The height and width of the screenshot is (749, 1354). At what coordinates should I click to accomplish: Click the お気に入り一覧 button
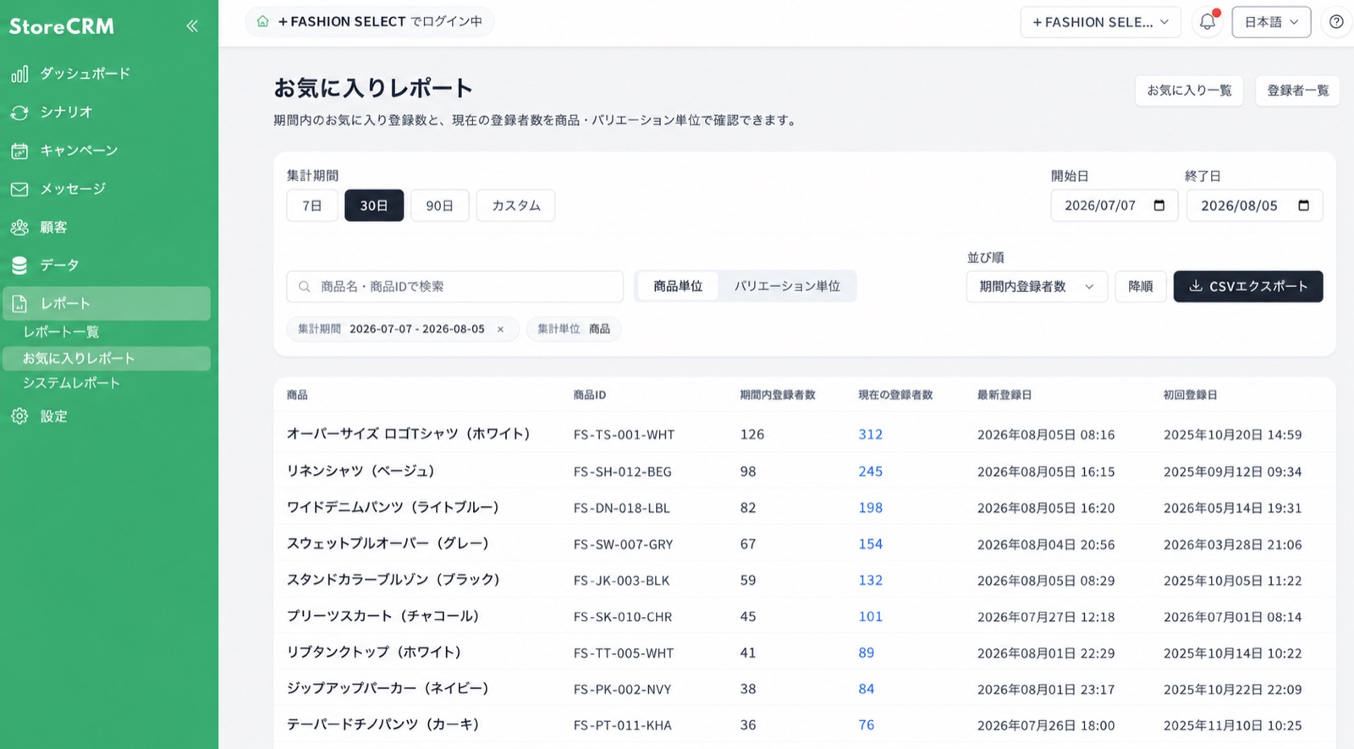pyautogui.click(x=1189, y=91)
